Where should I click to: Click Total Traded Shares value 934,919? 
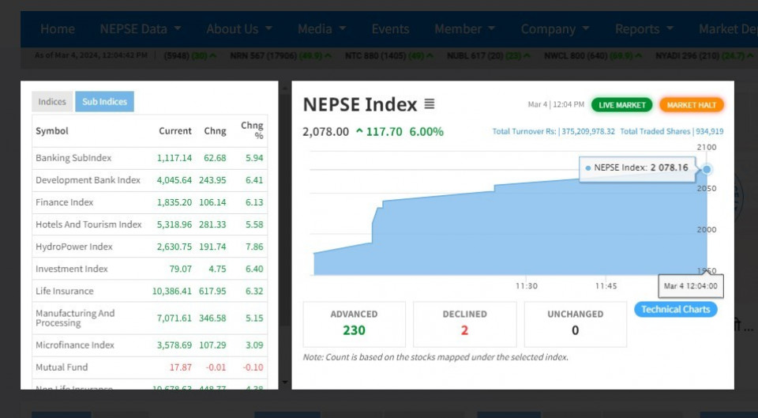click(x=709, y=132)
